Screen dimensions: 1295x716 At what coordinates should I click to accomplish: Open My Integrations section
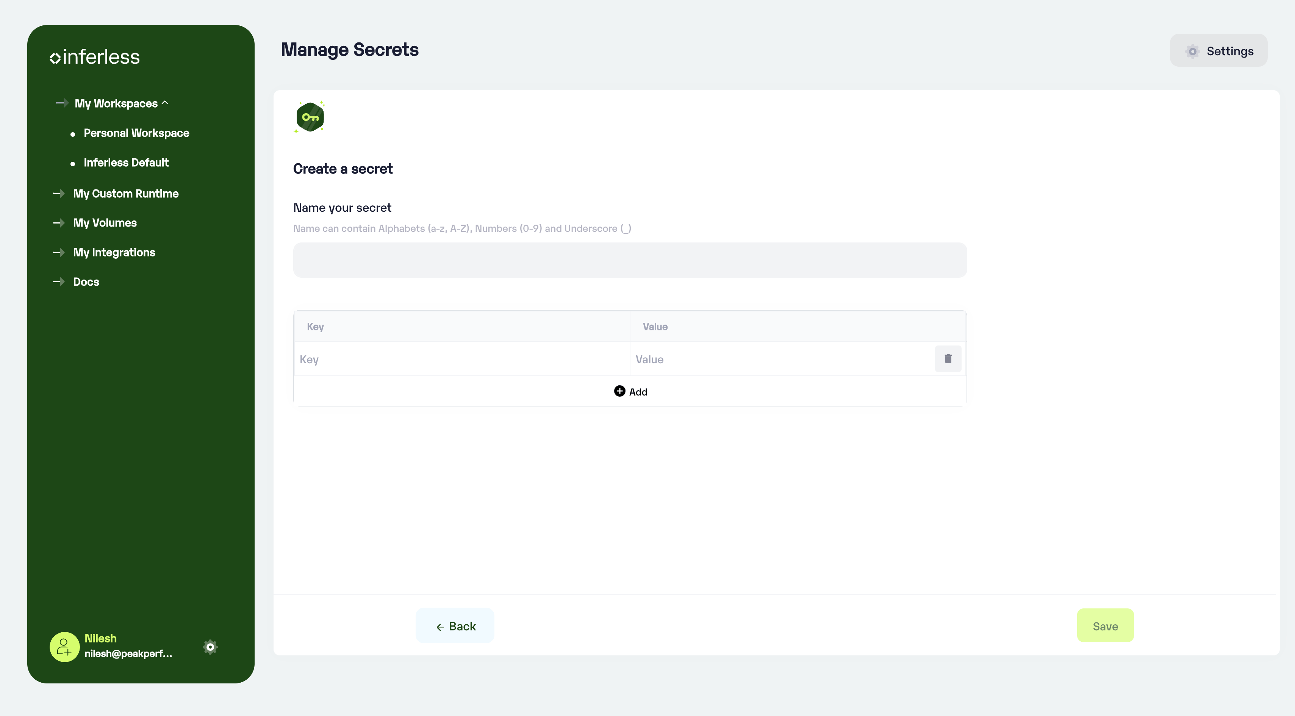tap(114, 252)
